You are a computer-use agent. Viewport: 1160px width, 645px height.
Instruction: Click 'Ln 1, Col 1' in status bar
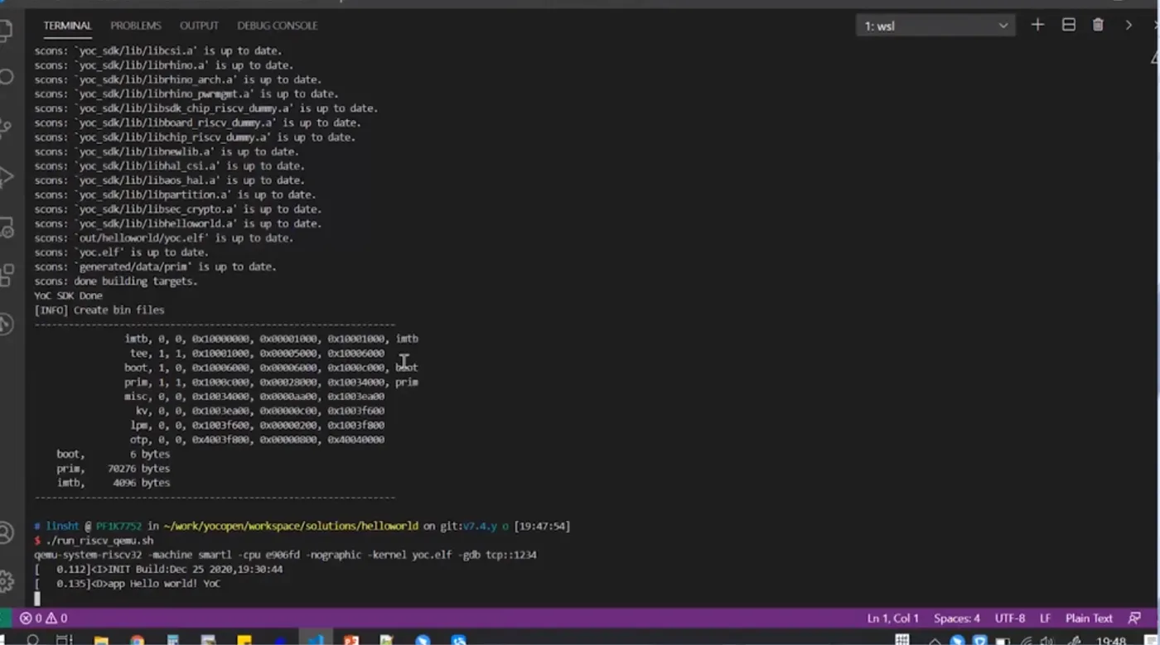[x=893, y=619]
